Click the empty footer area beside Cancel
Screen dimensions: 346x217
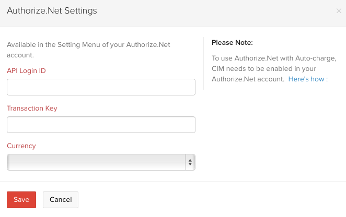pyautogui.click(x=209, y=200)
